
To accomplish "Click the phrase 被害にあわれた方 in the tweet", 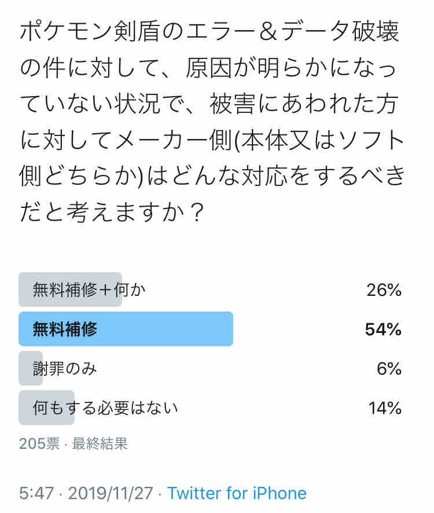I will pyautogui.click(x=322, y=106).
